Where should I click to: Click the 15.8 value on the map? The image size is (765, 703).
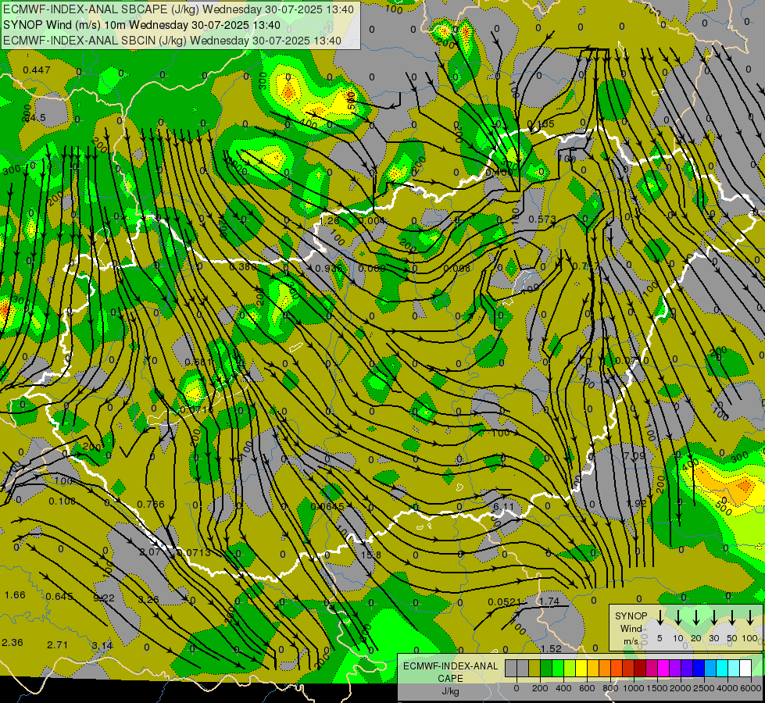click(371, 555)
